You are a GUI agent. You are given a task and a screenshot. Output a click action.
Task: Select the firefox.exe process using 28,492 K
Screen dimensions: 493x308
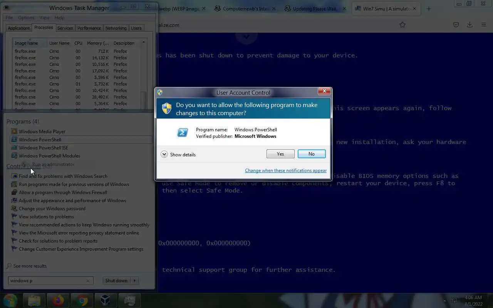click(76, 97)
